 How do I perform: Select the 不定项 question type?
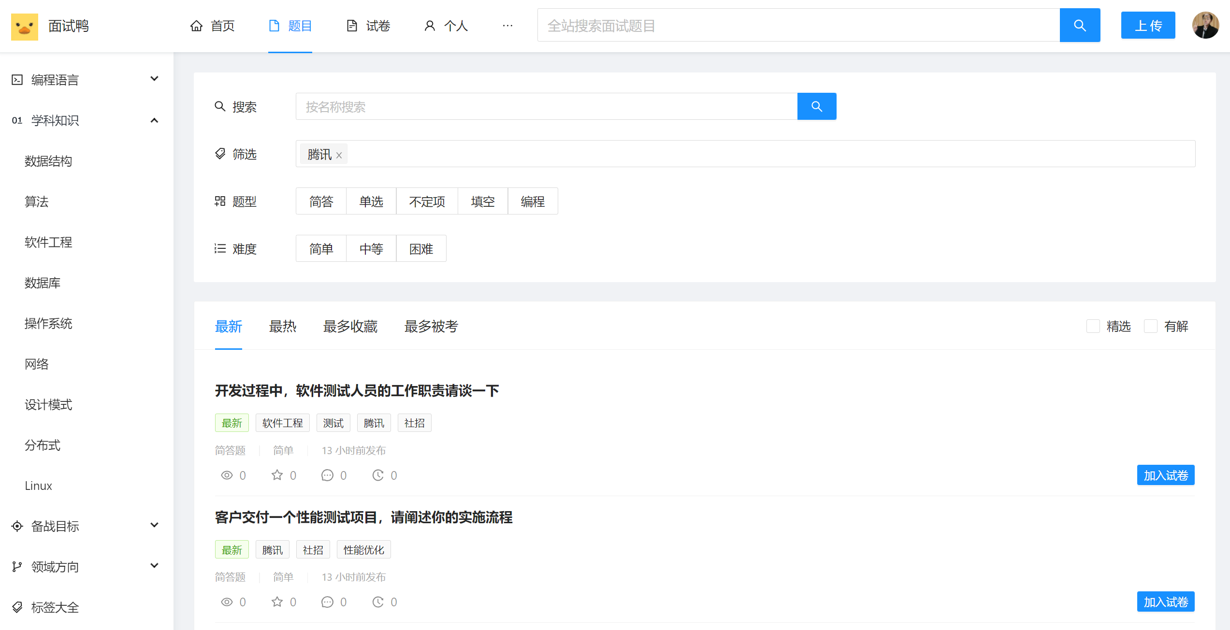427,201
